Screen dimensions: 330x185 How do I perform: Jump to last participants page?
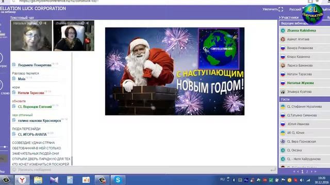tap(315, 172)
